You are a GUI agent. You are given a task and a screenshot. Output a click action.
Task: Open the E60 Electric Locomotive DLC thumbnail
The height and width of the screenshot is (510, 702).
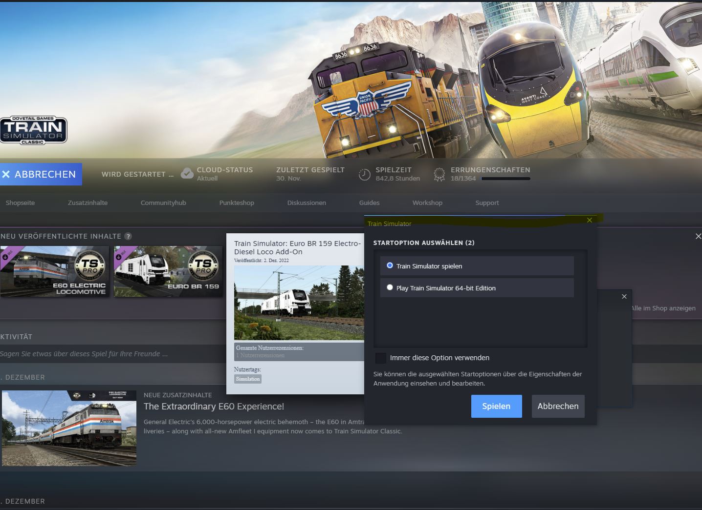click(55, 271)
